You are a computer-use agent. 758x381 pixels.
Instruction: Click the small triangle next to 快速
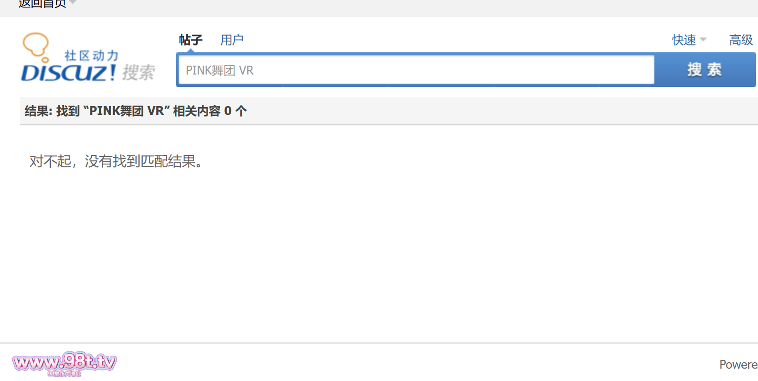[703, 39]
